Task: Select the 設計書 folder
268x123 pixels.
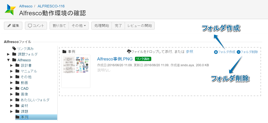Action: pos(26,66)
